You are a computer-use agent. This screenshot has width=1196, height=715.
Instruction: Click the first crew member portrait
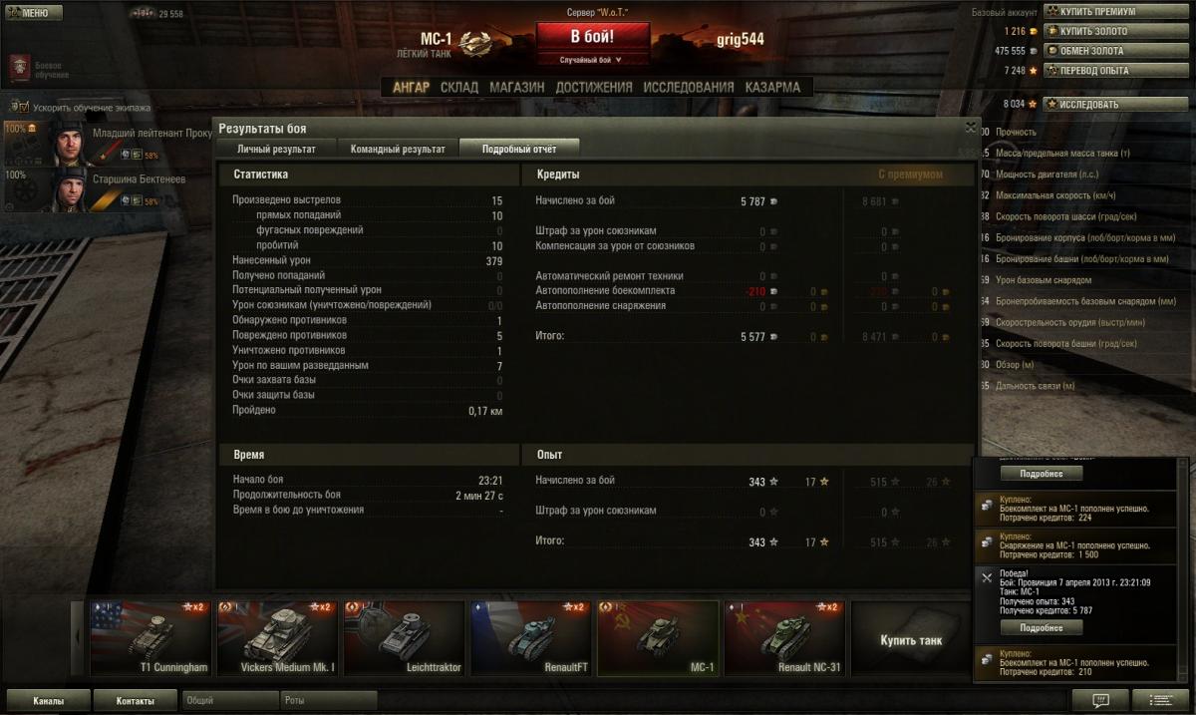[x=72, y=142]
